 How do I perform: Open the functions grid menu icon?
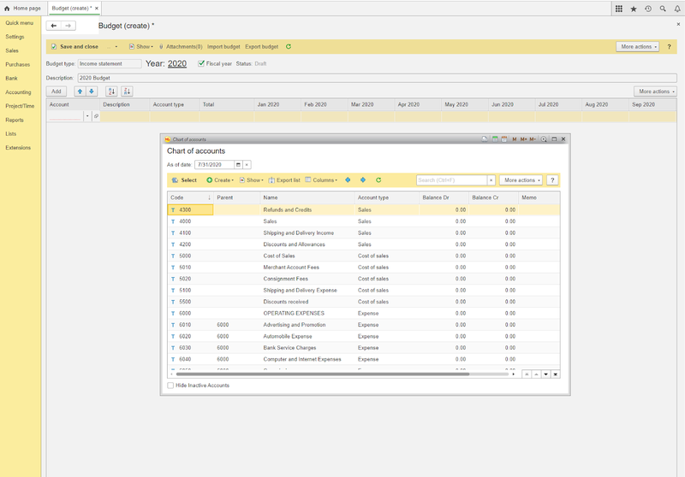click(x=619, y=8)
